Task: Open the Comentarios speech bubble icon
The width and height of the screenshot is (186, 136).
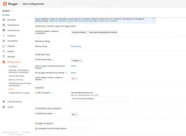Action: point(4,30)
